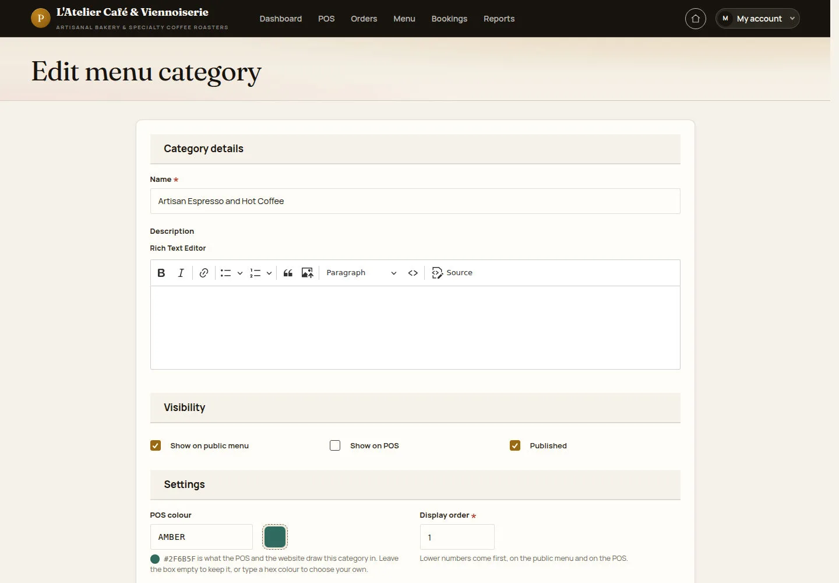Click the Visibility section header
Screen dimensions: 839x583
[415, 408]
